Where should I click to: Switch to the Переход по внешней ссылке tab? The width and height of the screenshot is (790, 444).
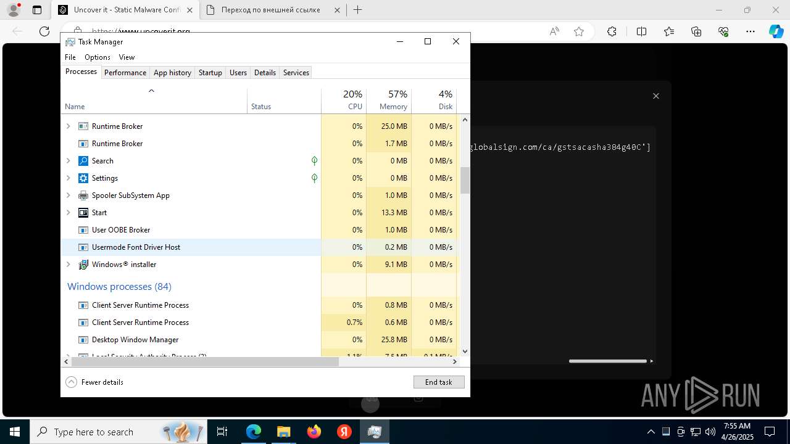point(272,10)
